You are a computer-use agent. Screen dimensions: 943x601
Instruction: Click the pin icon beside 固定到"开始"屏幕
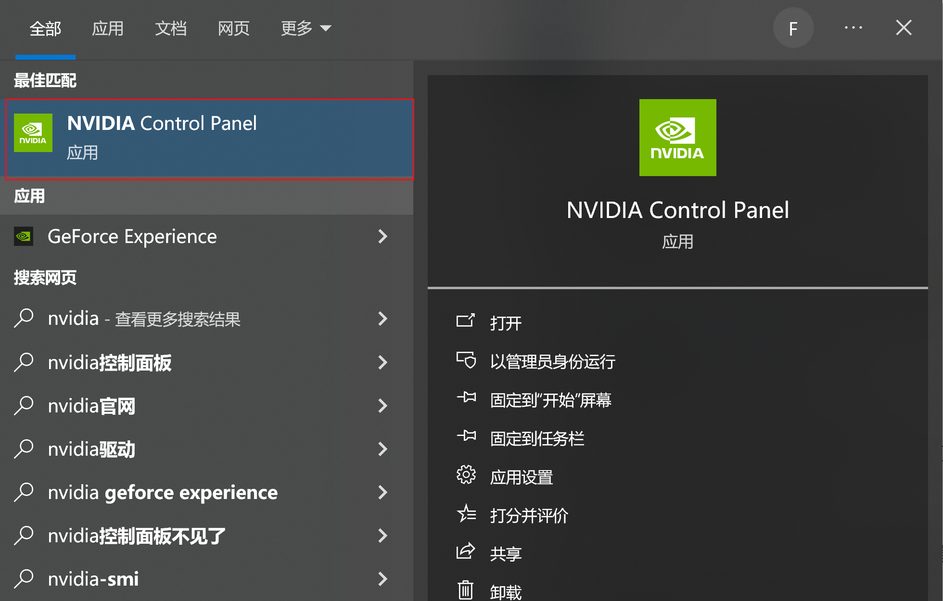coord(466,397)
